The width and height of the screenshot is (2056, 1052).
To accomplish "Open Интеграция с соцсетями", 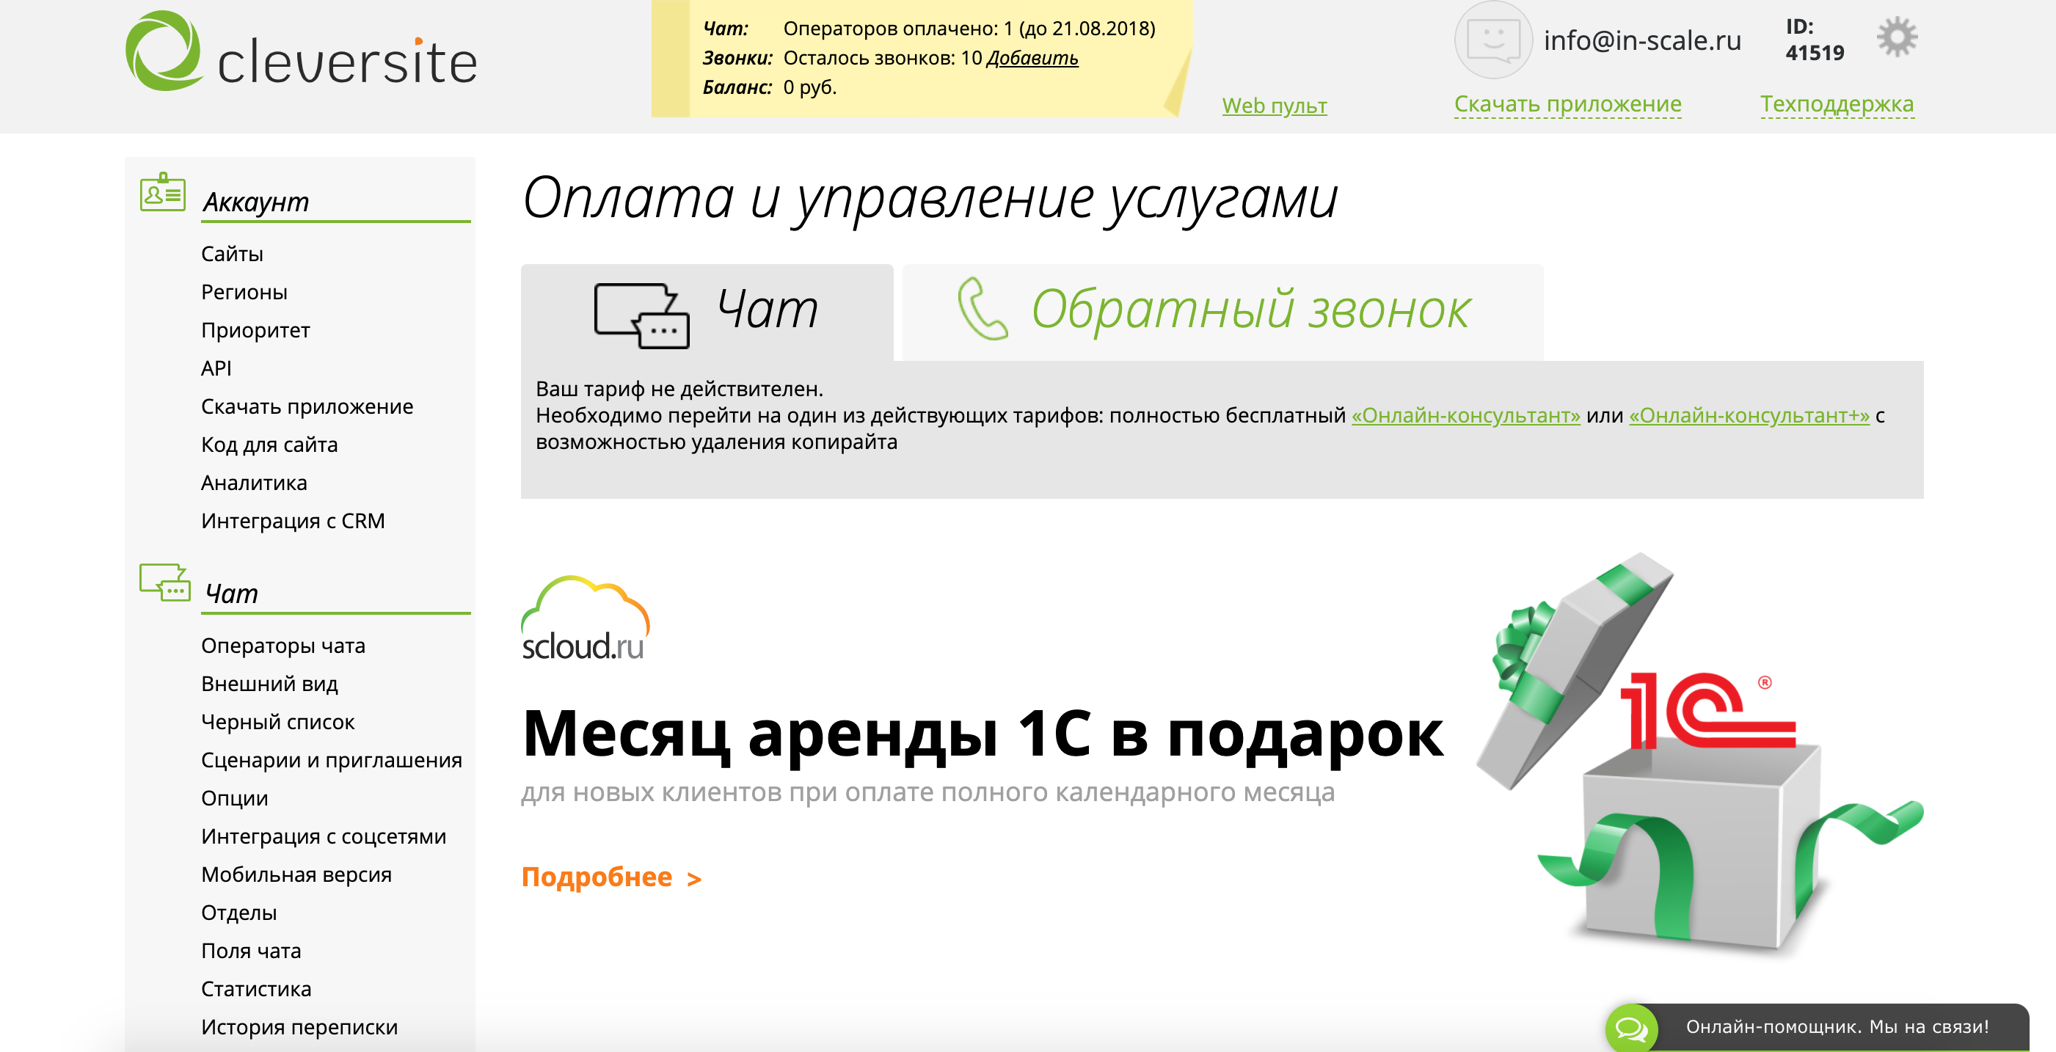I will coord(324,836).
